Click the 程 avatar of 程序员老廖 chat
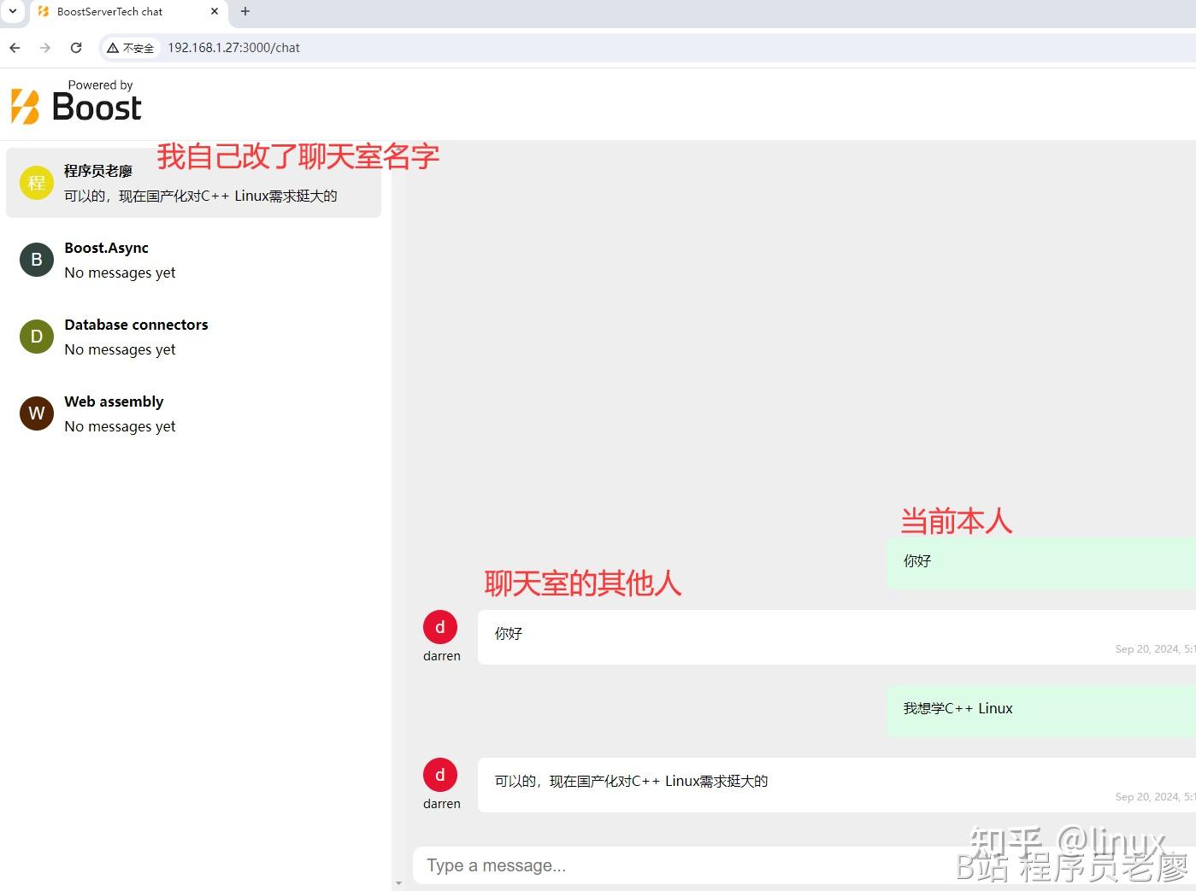The width and height of the screenshot is (1196, 891). pos(36,182)
